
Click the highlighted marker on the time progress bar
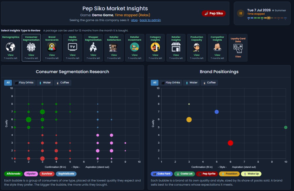click(269, 18)
